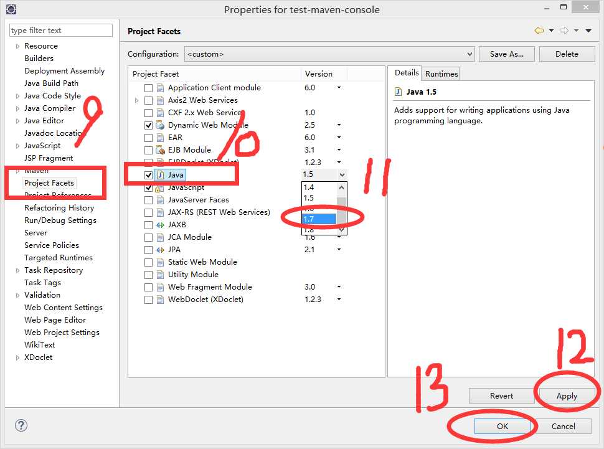Open the Configuration combo box
The width and height of the screenshot is (604, 449).
coord(329,54)
